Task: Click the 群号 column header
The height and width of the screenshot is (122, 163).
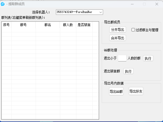Action: 23,25
